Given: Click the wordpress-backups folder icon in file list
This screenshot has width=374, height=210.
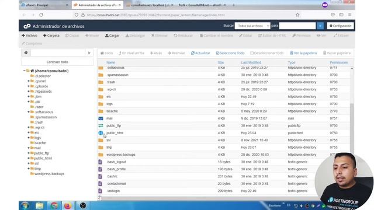Looking at the screenshot, I should pyautogui.click(x=101, y=155).
